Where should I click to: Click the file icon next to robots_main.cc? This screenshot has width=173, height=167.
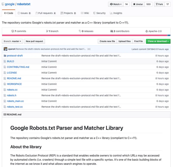point(5,101)
